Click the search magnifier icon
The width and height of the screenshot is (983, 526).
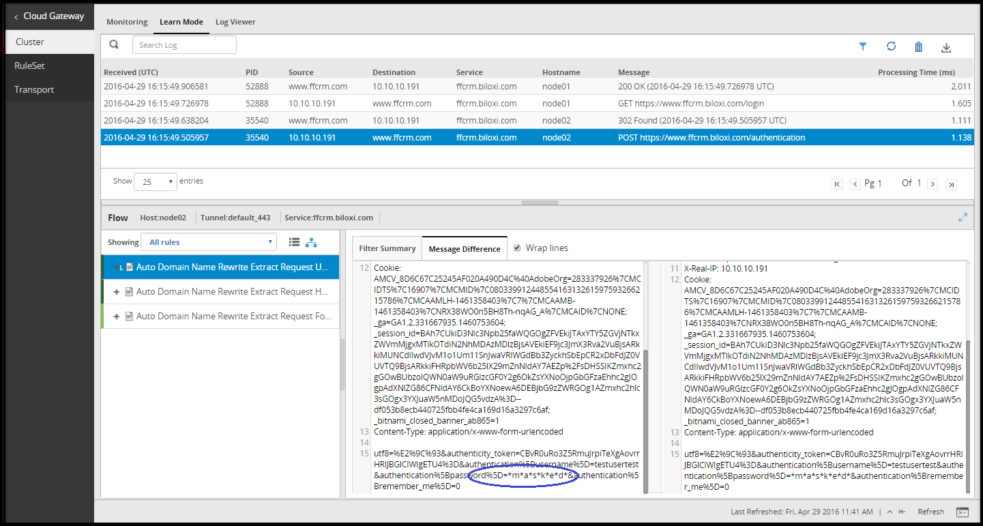pos(115,44)
